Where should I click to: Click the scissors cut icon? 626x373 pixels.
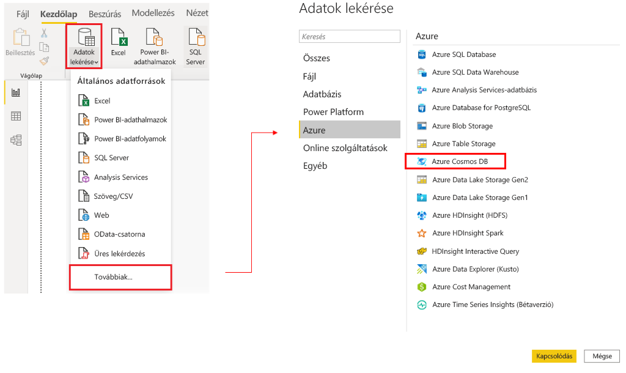coord(44,33)
